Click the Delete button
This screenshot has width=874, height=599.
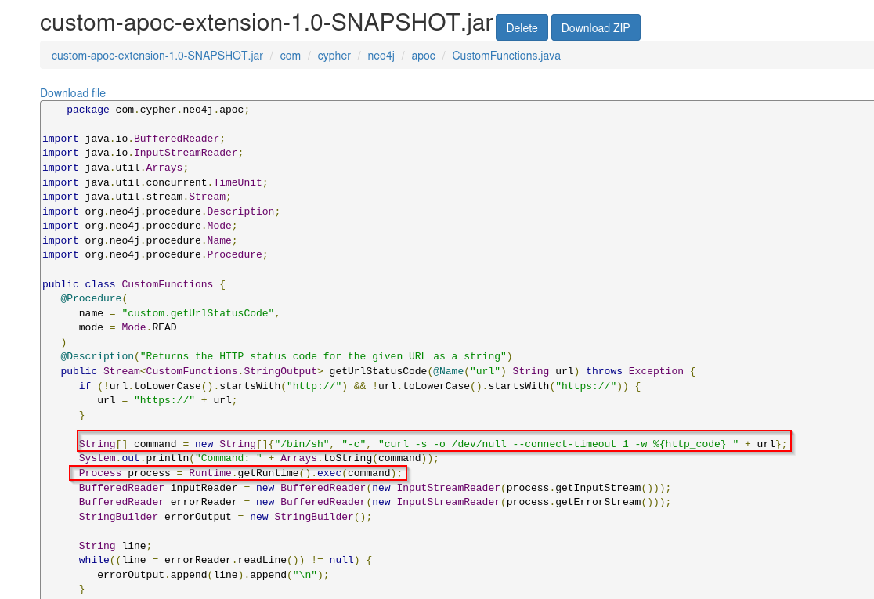522,27
